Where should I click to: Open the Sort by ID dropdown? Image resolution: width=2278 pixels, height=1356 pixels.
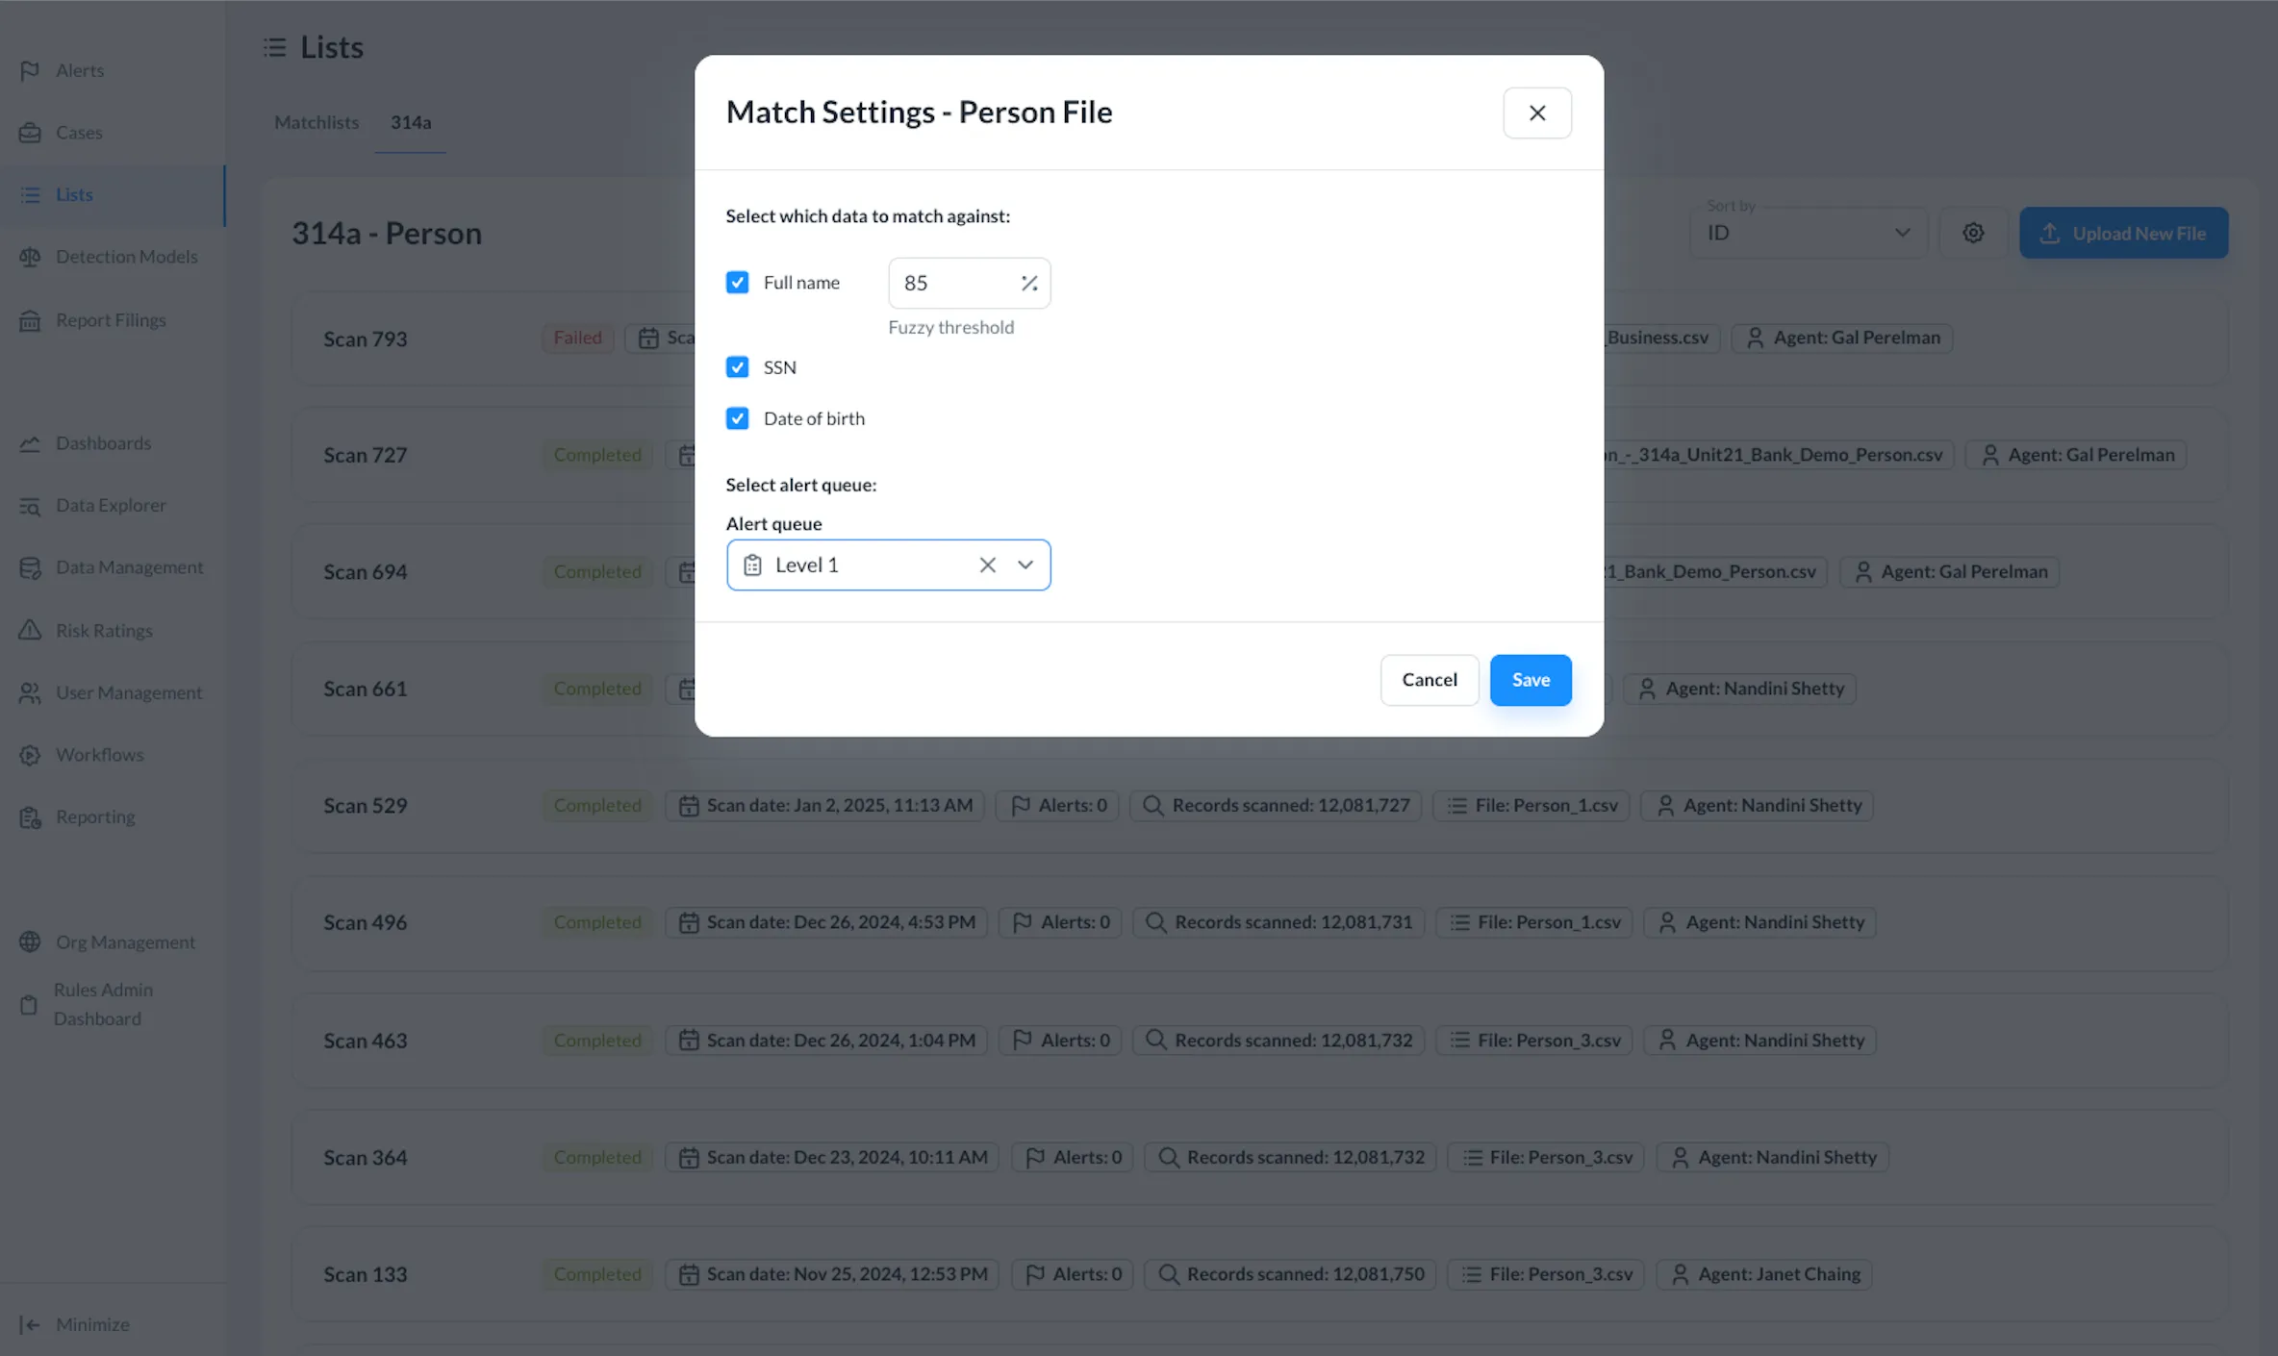click(1809, 233)
